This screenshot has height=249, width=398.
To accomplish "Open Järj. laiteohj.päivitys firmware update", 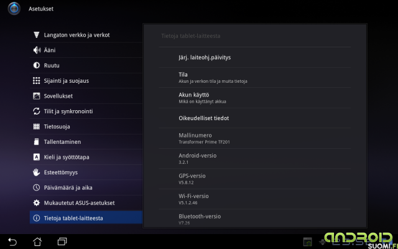I will [x=255, y=57].
